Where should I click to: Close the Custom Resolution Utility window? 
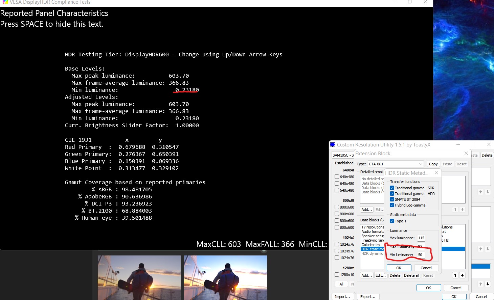pos(489,144)
